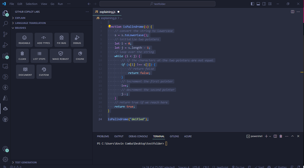This screenshot has height=168, width=304.
Task: Toggle the primary side bar layout button
Action: pyautogui.click(x=252, y=4)
